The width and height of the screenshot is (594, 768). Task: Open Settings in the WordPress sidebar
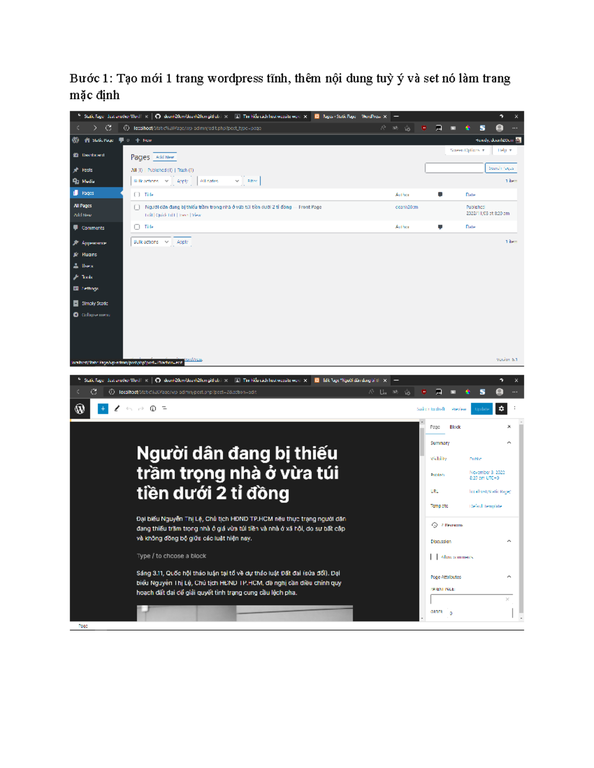90,289
